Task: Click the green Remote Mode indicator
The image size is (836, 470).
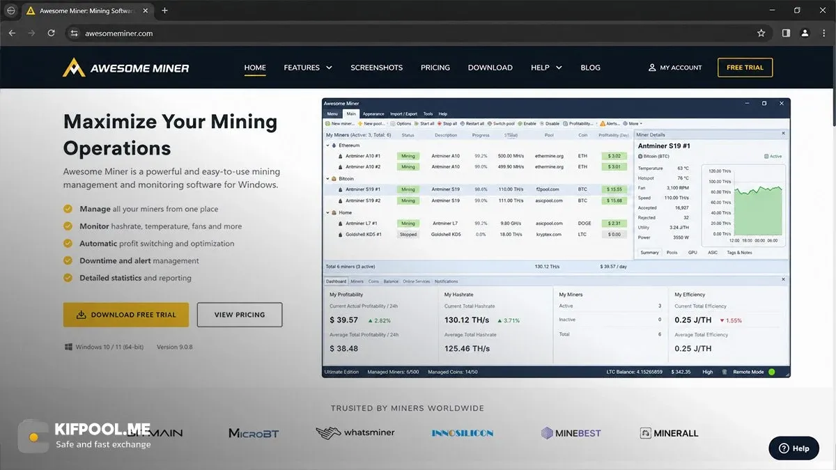Action: 771,372
